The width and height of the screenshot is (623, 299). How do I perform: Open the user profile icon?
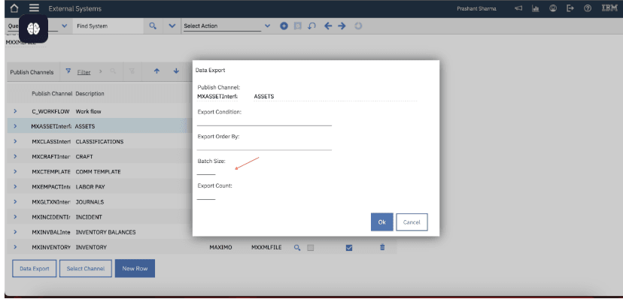click(x=553, y=8)
